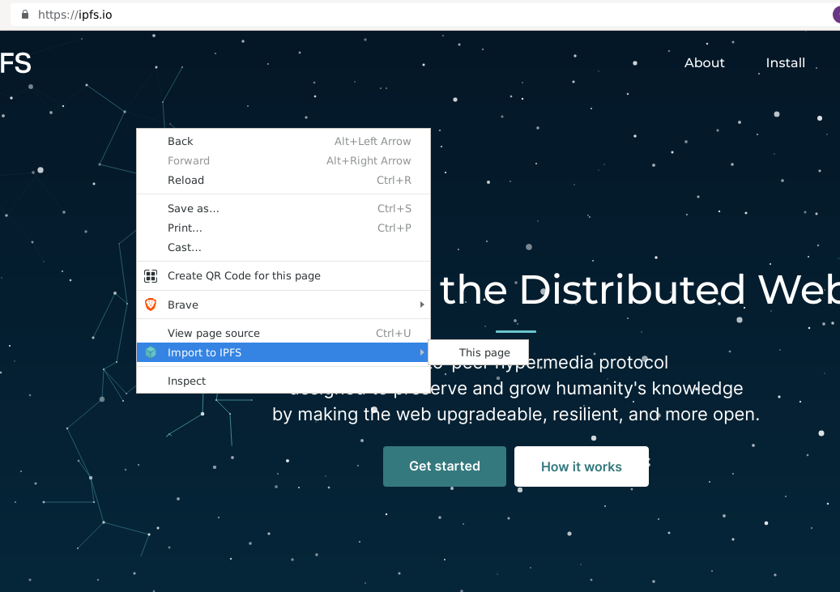Click the padlock icon in the address bar
840x592 pixels.
click(x=24, y=15)
